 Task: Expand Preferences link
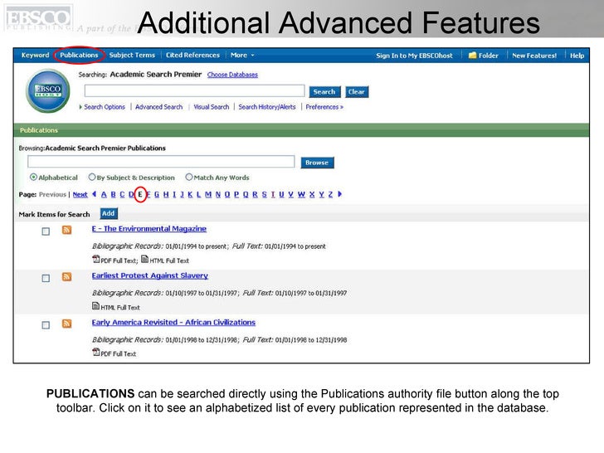324,107
